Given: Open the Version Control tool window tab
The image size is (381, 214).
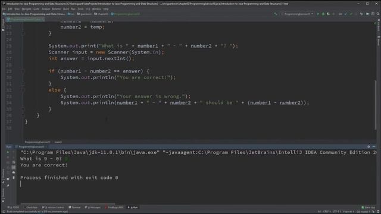Looking at the screenshot, I should pyautogui.click(x=53, y=207).
